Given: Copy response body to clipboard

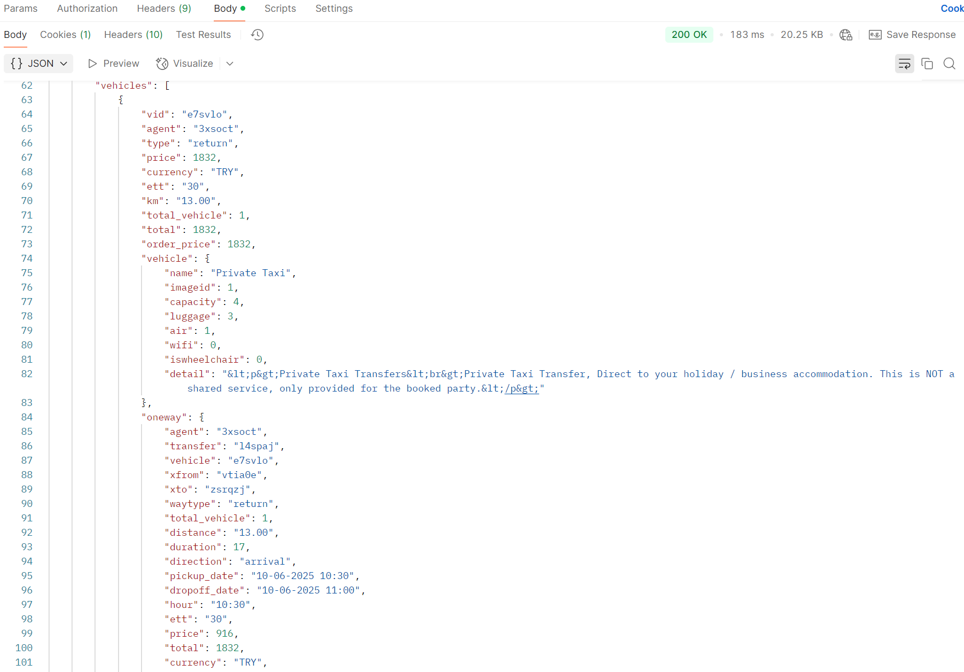Looking at the screenshot, I should point(927,64).
